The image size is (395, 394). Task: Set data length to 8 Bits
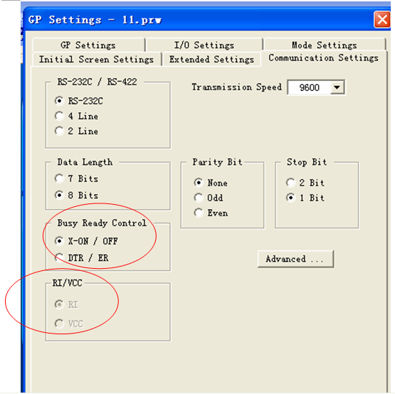76,195
